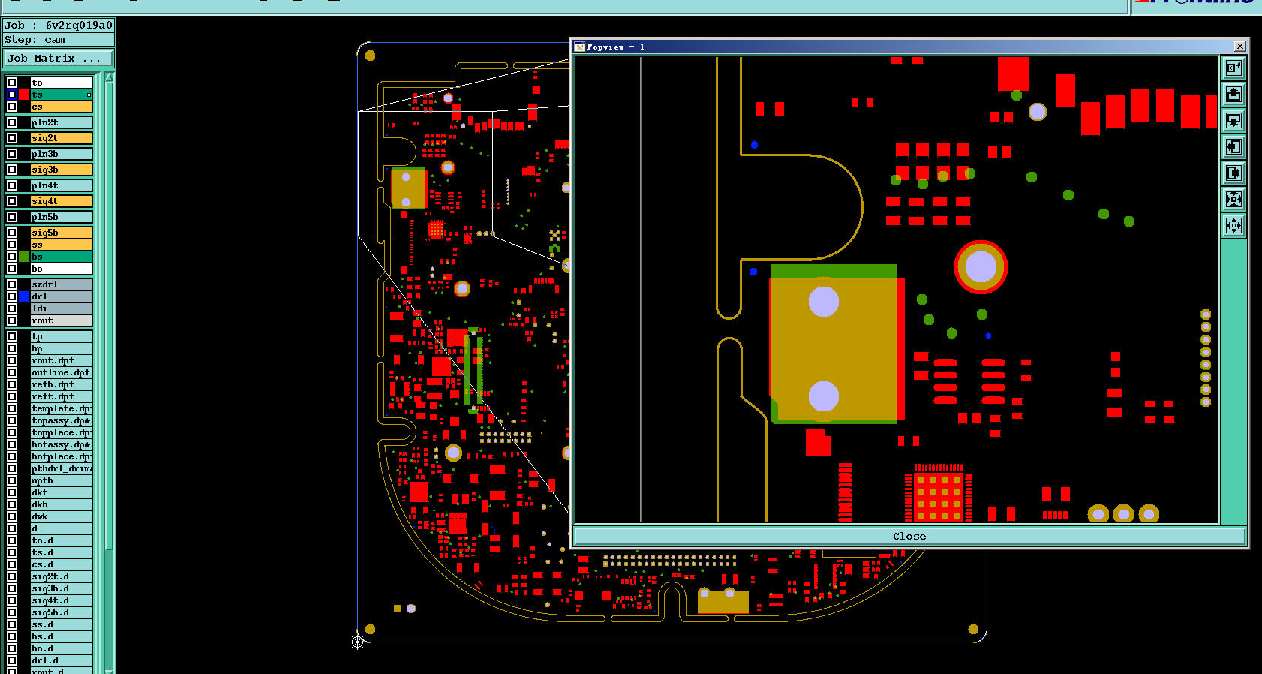
Task: Select the sig3b layer row
Action: [x=61, y=170]
